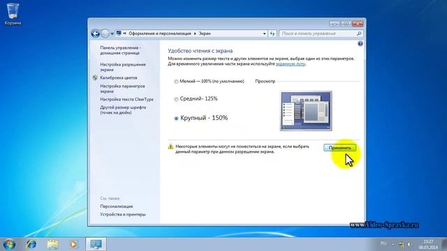Show hidden tray icons arrow
Image resolution: width=447 pixels, height=251 pixels.
tap(393, 245)
